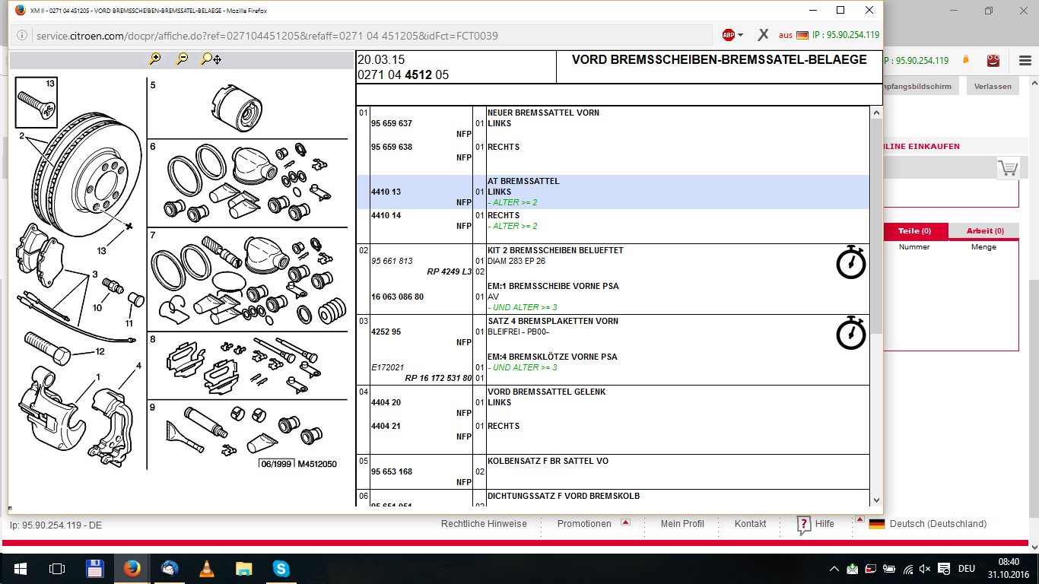Zoom in on the parts diagram
The image size is (1039, 584).
(x=155, y=59)
